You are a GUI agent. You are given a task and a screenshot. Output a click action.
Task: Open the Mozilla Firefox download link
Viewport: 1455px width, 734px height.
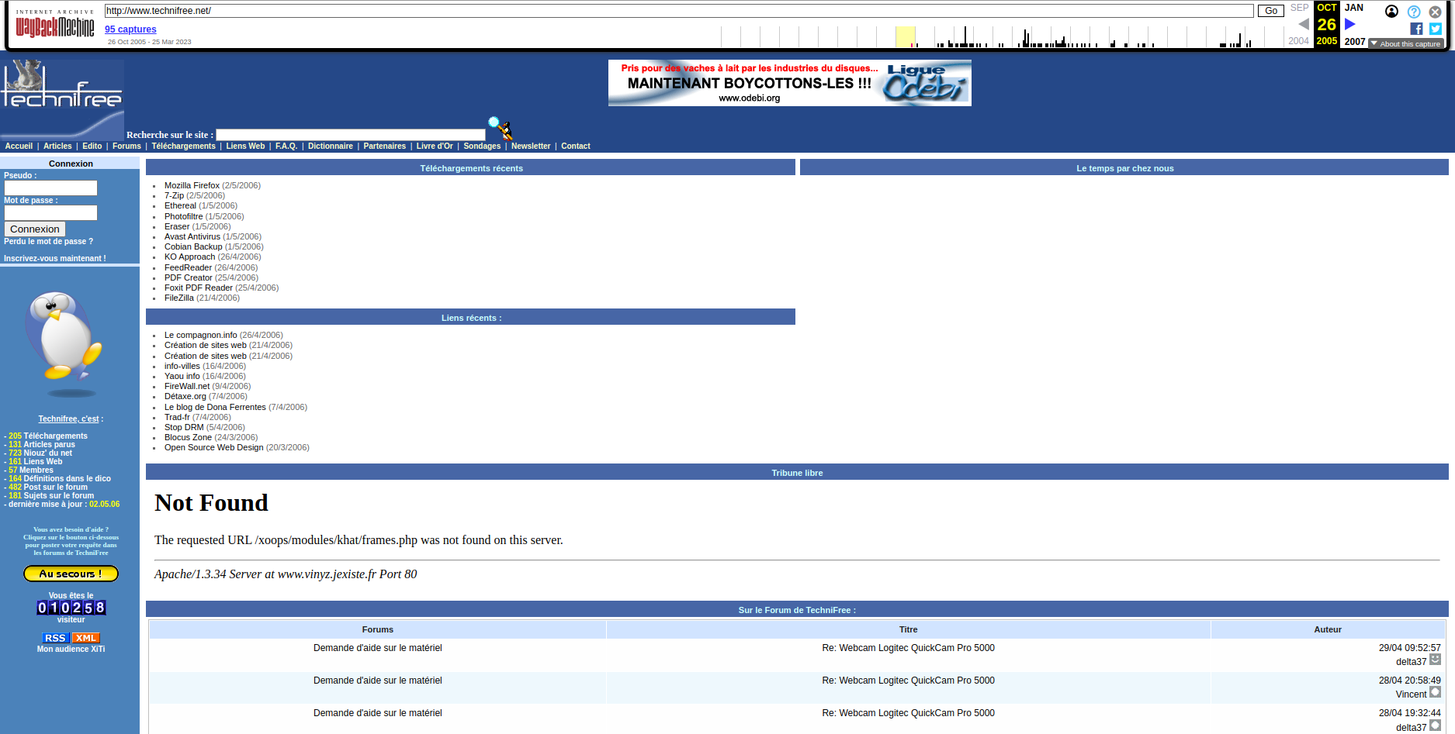coord(192,186)
